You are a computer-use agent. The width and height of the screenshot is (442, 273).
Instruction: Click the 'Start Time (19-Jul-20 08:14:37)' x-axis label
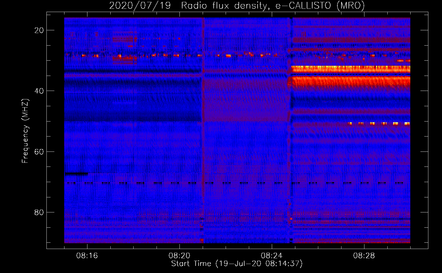[x=237, y=264]
